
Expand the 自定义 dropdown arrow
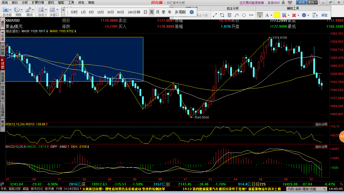46,10
